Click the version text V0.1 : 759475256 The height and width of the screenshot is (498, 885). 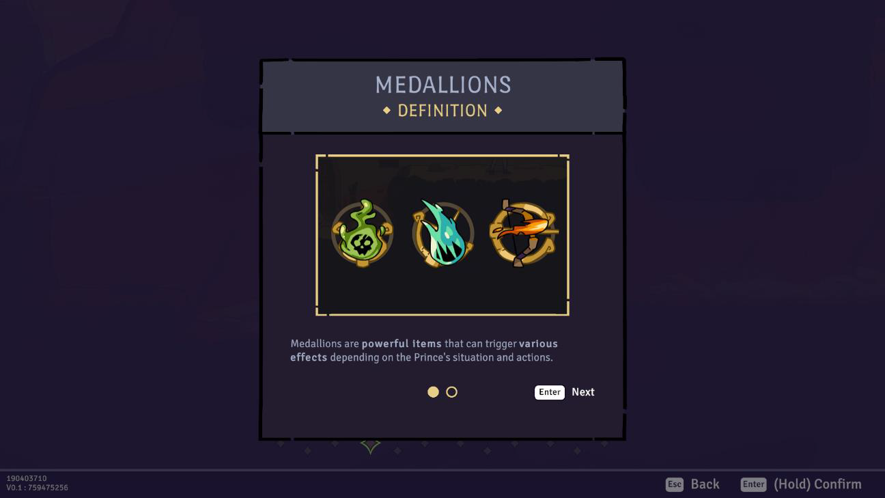point(38,488)
